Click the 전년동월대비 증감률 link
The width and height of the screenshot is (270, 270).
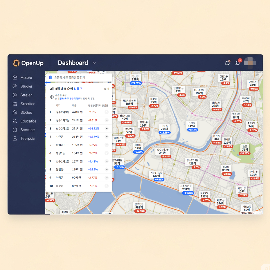coord(70,99)
